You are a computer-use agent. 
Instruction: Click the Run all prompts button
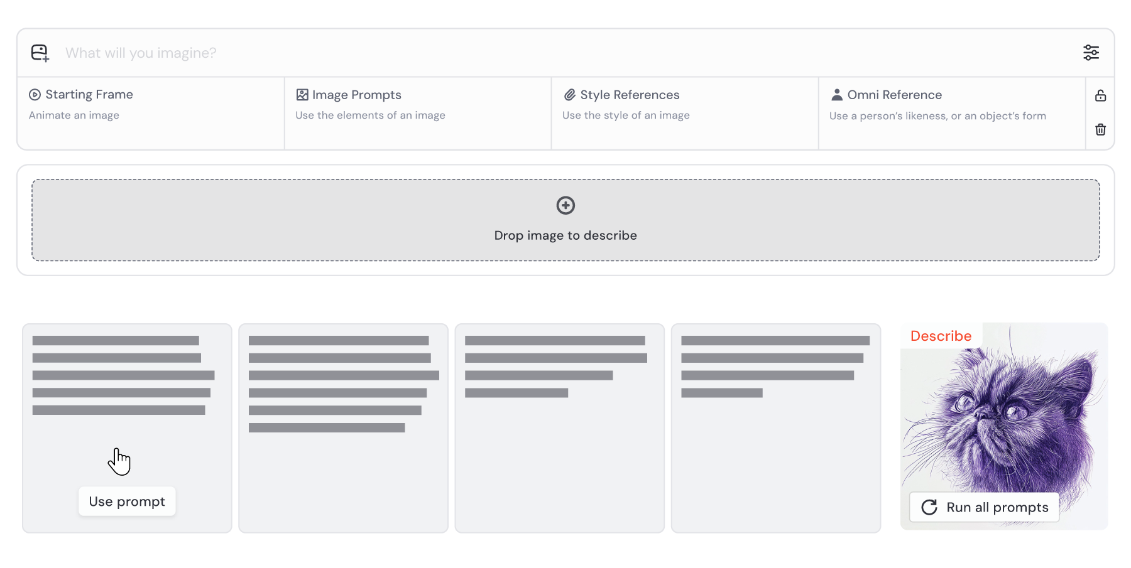click(x=984, y=507)
